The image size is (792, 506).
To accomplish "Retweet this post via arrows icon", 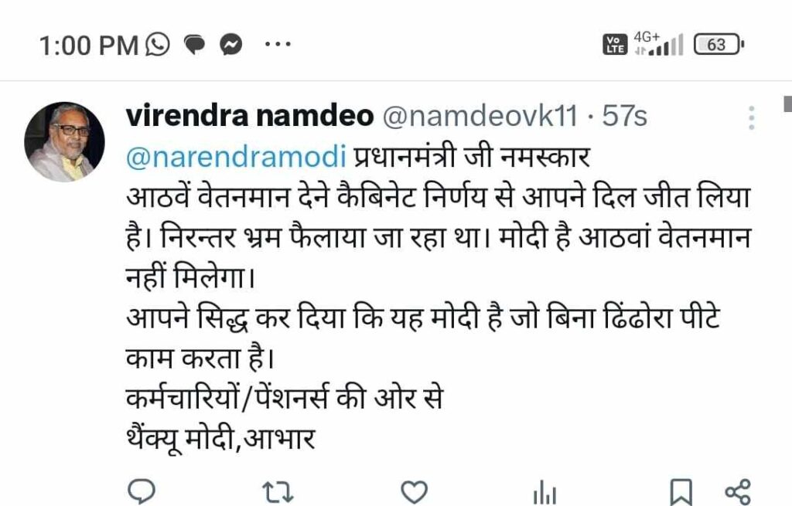I will tap(278, 492).
